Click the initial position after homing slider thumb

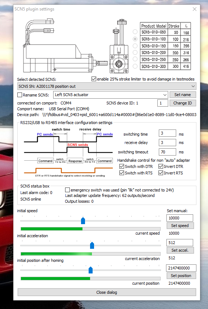(x=91, y=270)
